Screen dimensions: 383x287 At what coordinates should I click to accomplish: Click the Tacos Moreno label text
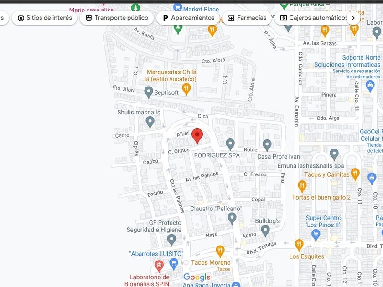click(x=211, y=262)
